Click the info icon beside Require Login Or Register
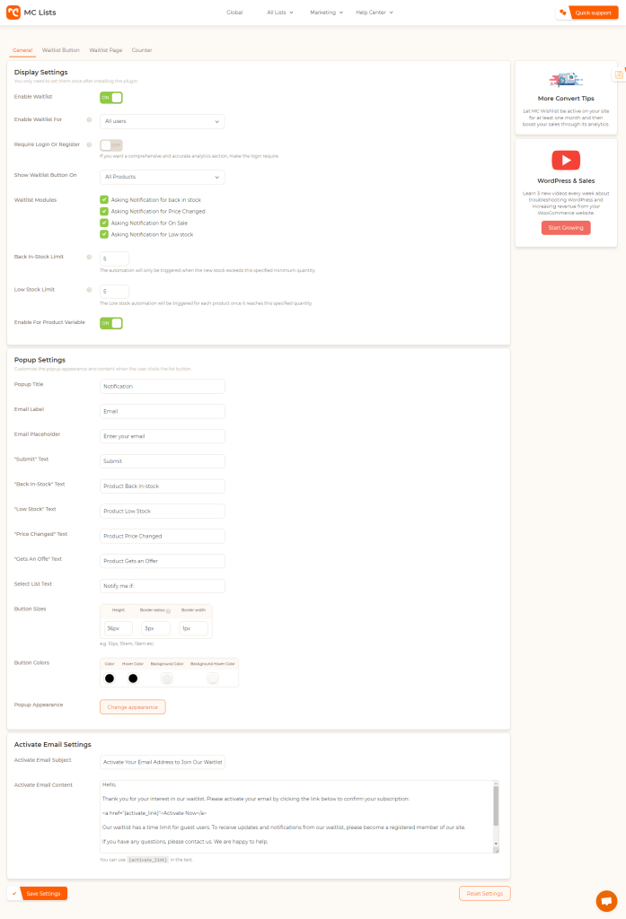Screen dimensions: 626x919 tap(89, 144)
